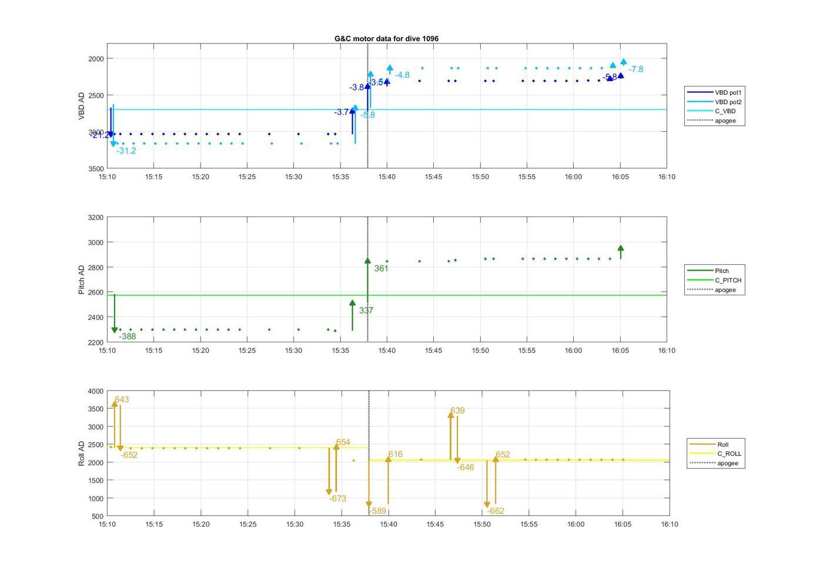The height and width of the screenshot is (580, 823).
Task: Click the '-589' label in Roll plot
Action: pos(377,511)
